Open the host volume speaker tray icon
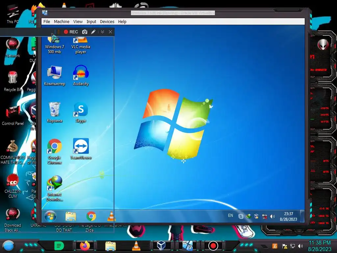Image resolution: width=337 pixels, height=253 pixels. [300, 246]
